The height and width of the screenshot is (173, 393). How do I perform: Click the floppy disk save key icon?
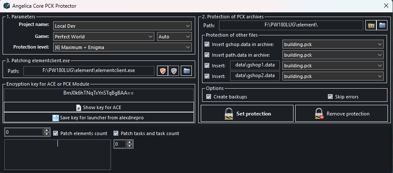pos(56,118)
